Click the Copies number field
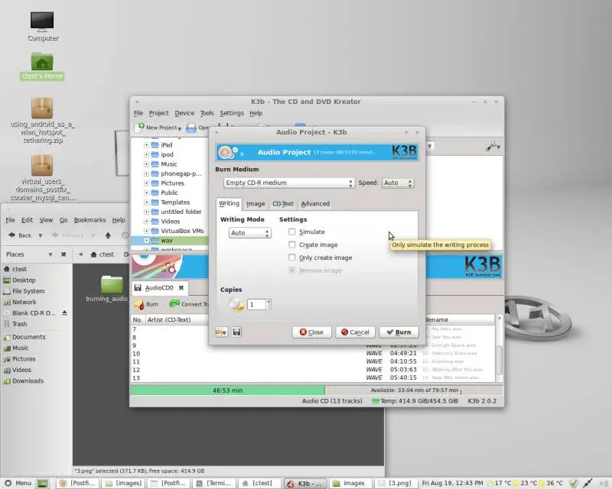The image size is (612, 489). 256,304
